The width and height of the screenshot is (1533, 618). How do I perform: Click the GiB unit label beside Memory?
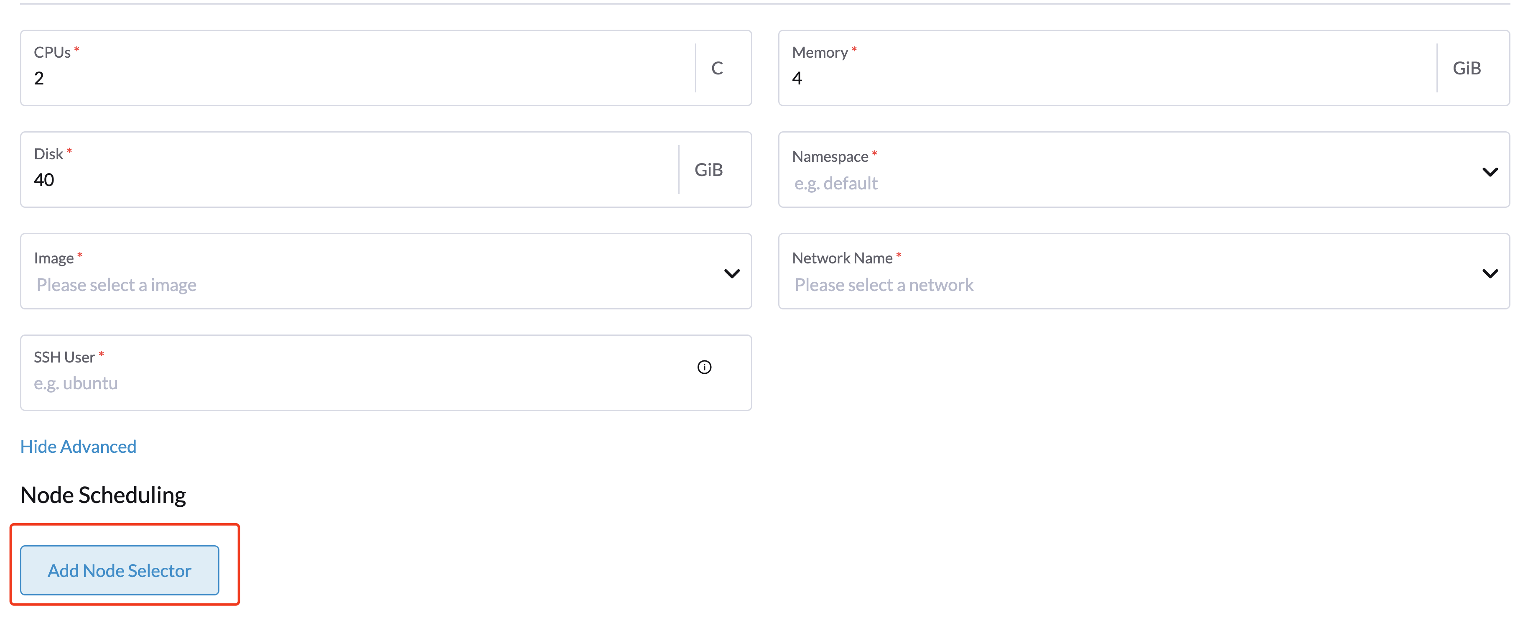(x=1467, y=68)
